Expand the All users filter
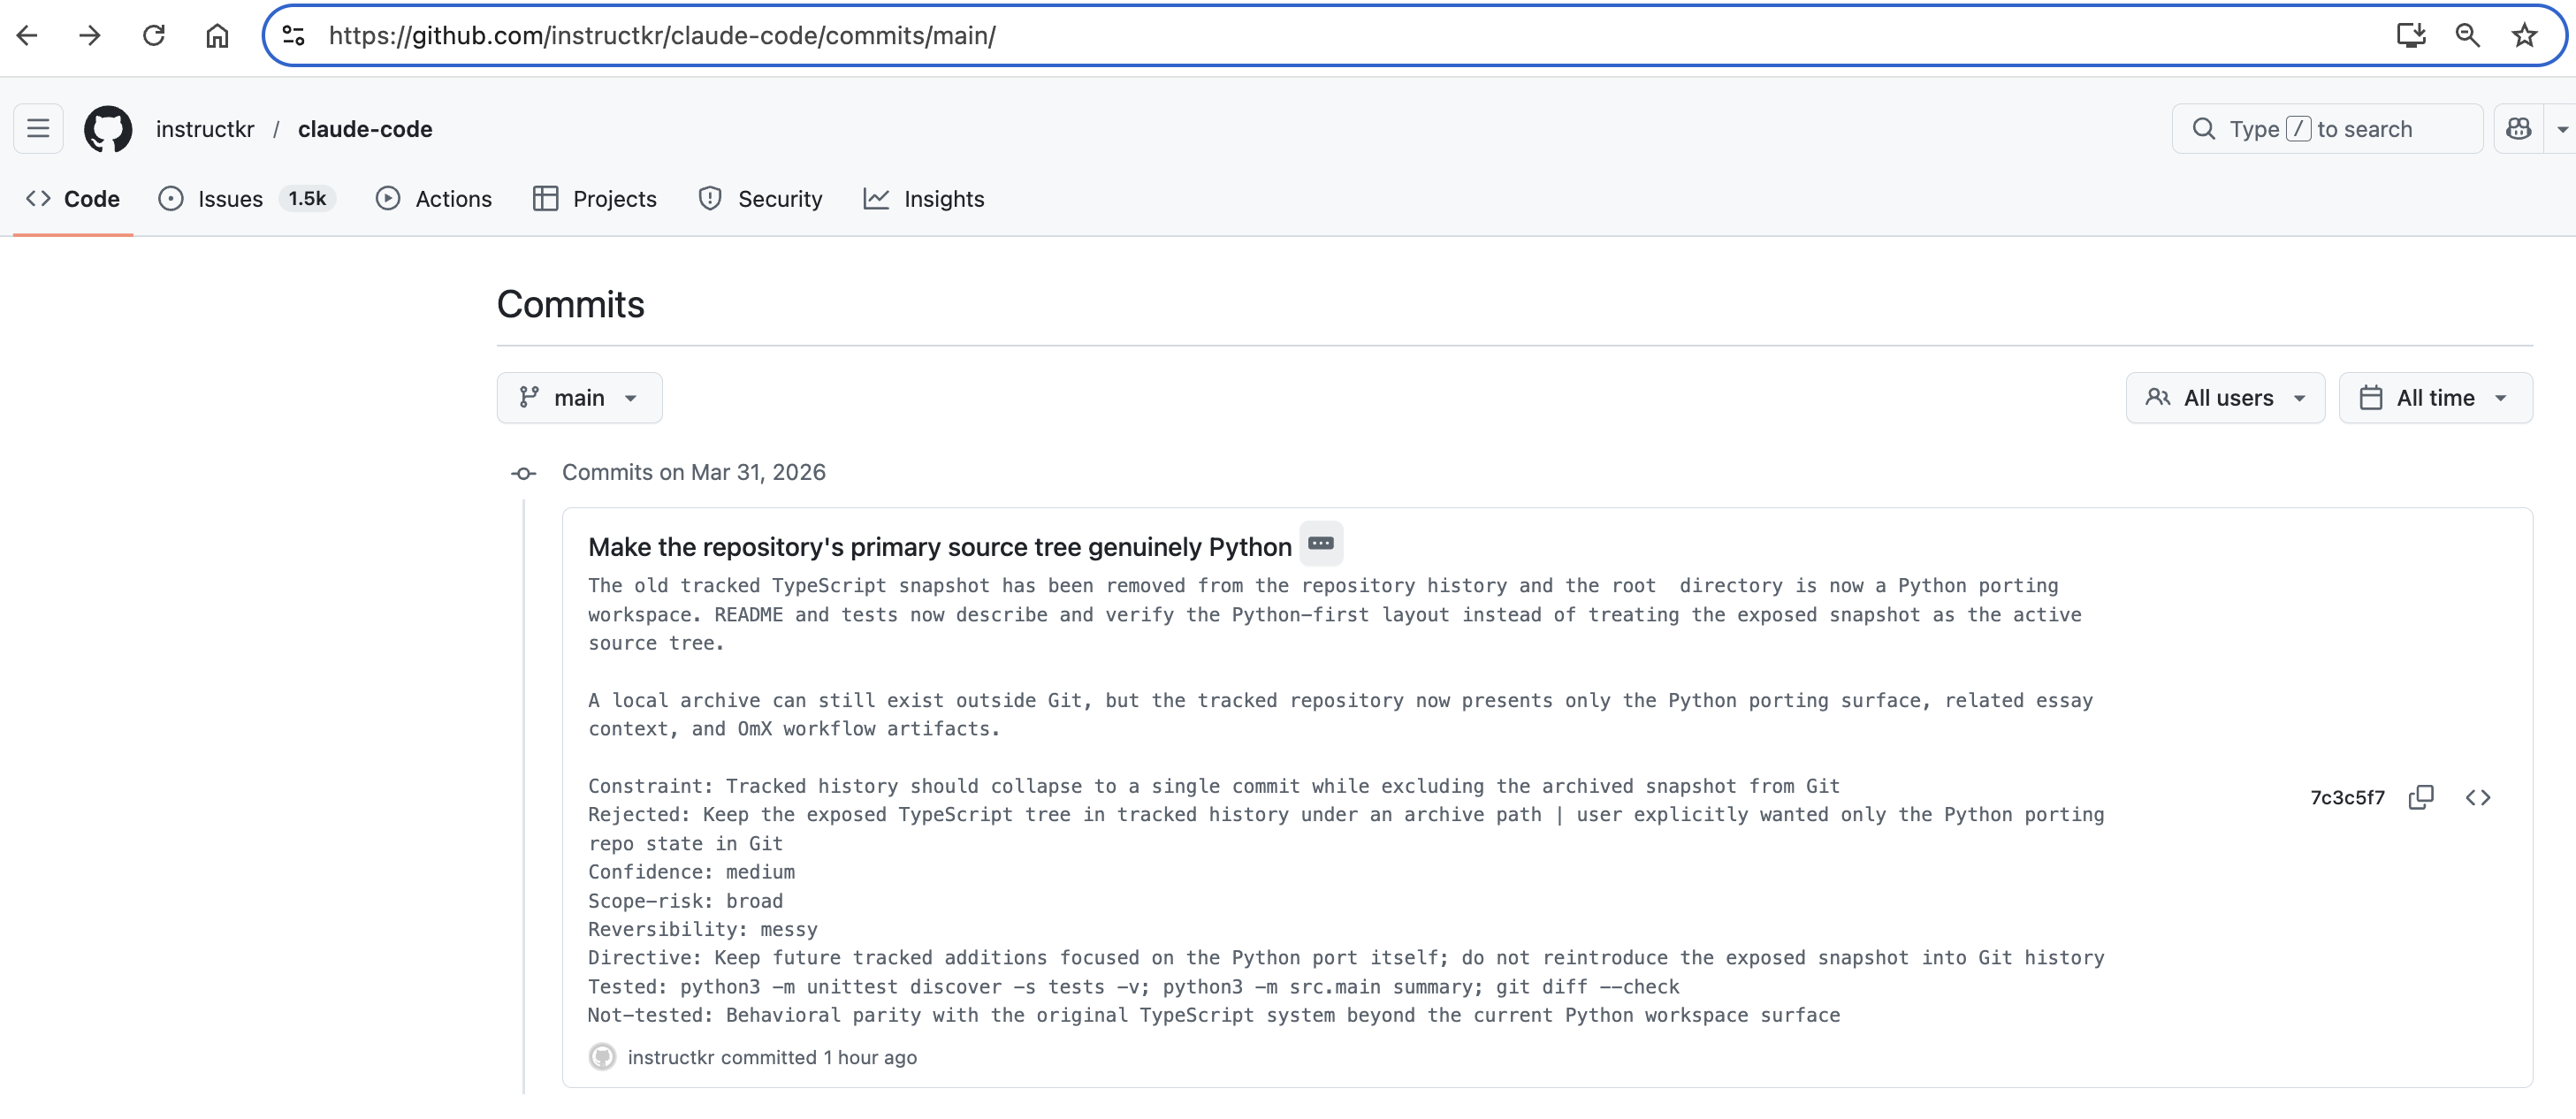This screenshot has height=1119, width=2576. click(x=2224, y=398)
